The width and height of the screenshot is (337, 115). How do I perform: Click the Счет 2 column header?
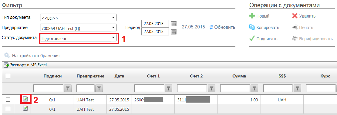[196, 76]
